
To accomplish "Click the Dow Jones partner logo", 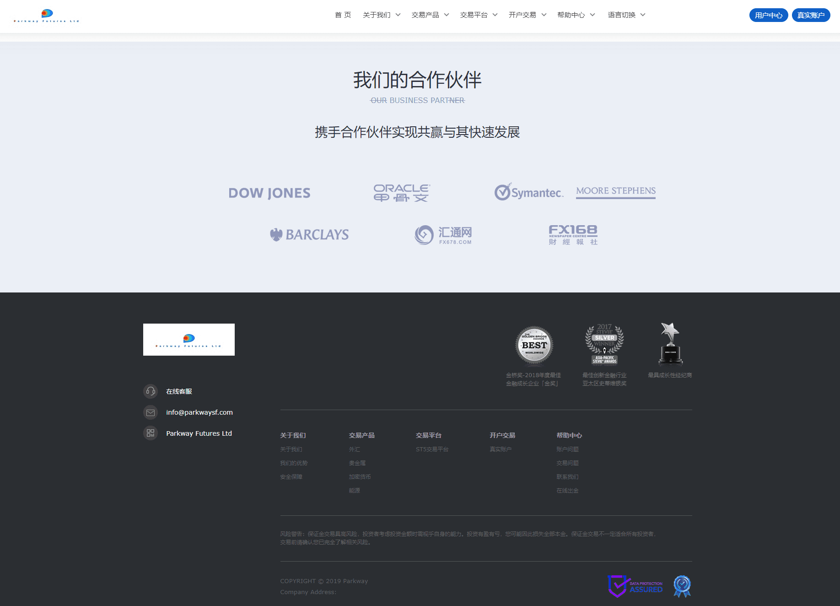I will tap(269, 193).
